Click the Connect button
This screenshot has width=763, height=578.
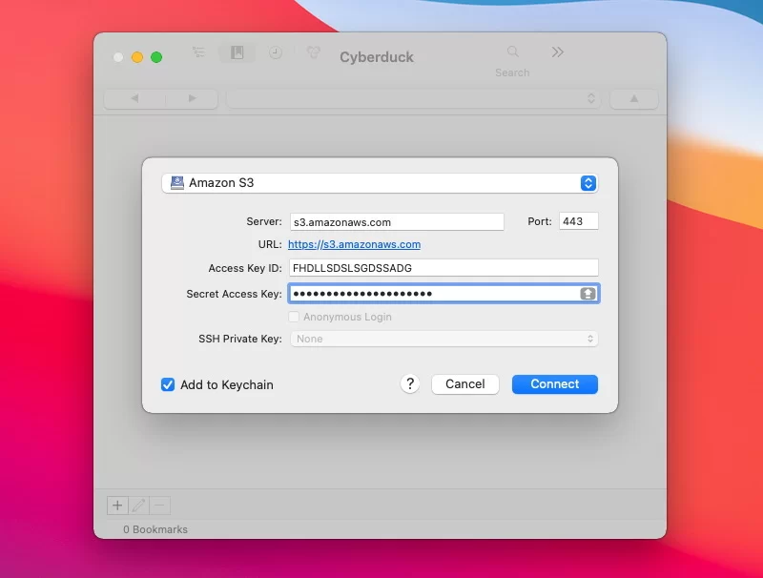[555, 383]
